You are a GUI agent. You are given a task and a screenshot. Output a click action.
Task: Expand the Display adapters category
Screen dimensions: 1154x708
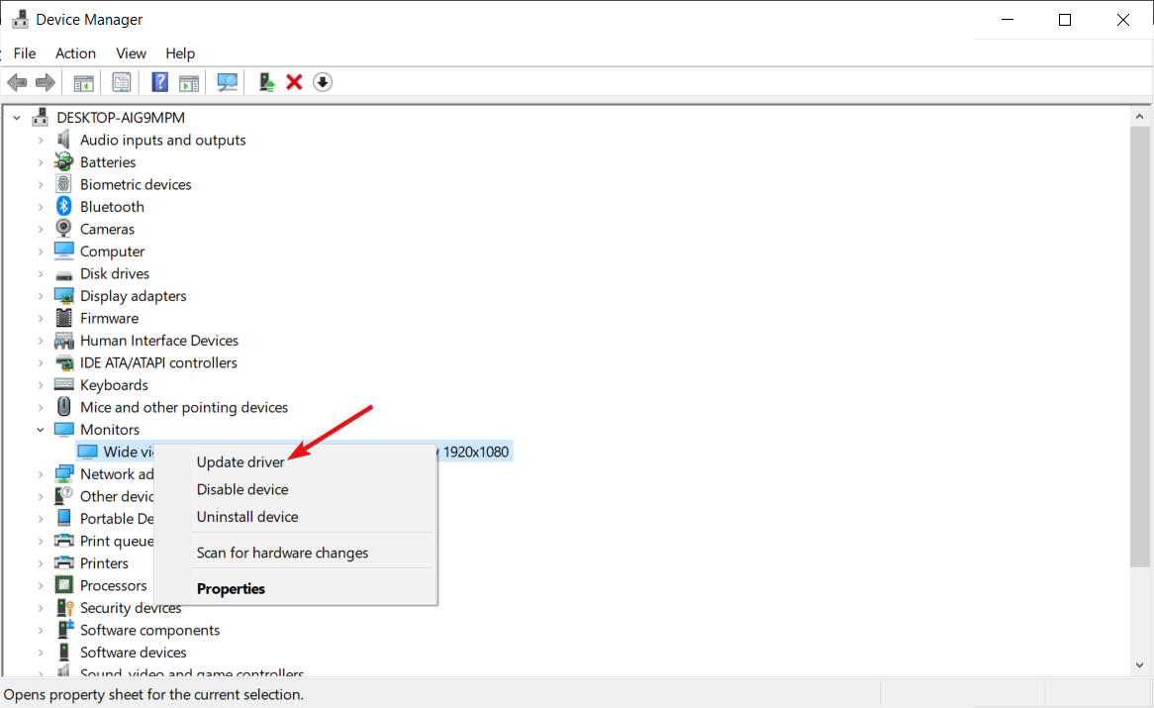coord(41,296)
